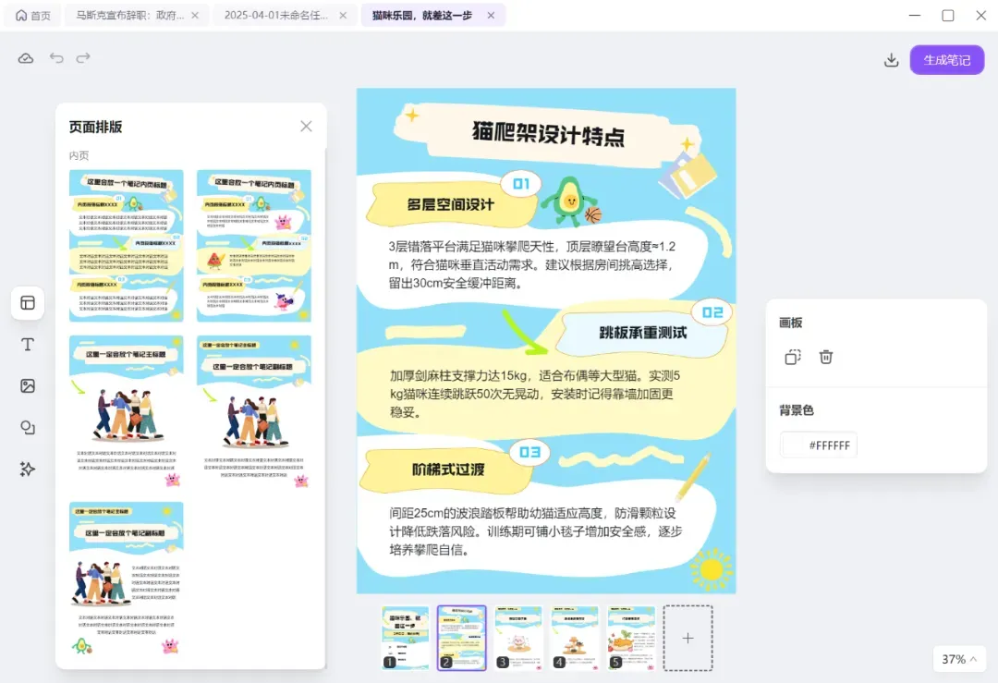Click the cloud sync icon

[26, 58]
